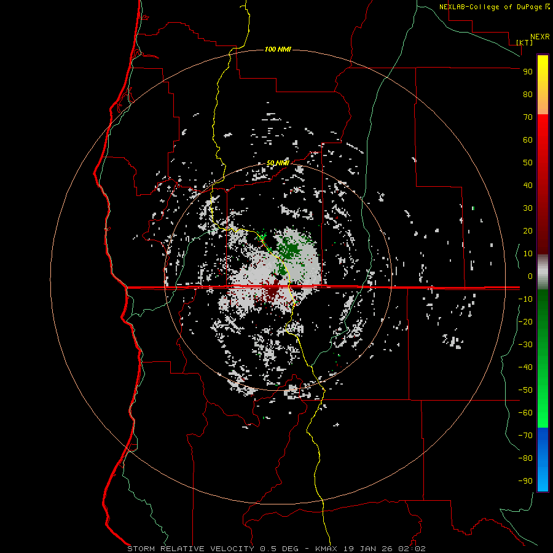
Task: Click the red segment of the color bar
Action: point(543,184)
